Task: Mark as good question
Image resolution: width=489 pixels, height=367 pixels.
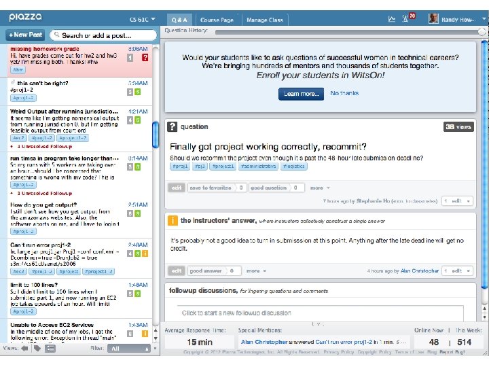Action: 276,188
